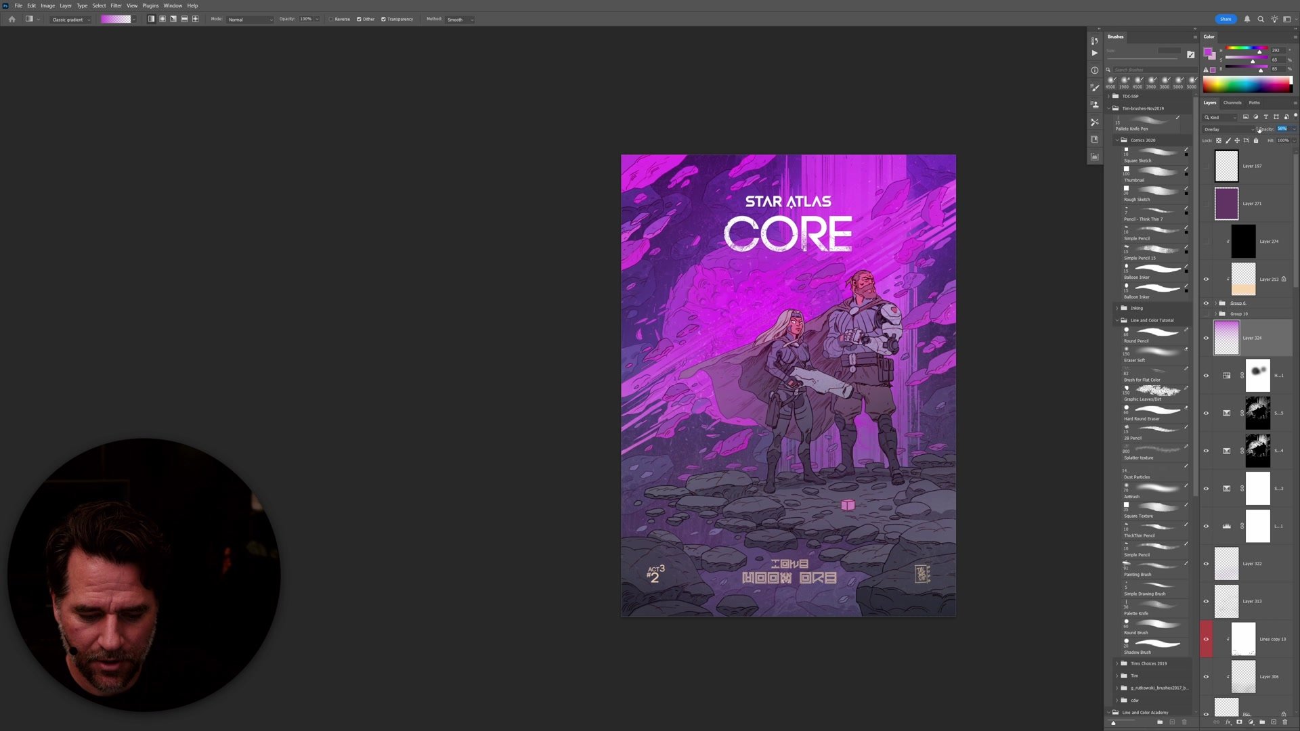This screenshot has width=1300, height=731.
Task: Enable the Reverse checkbox
Action: click(331, 19)
